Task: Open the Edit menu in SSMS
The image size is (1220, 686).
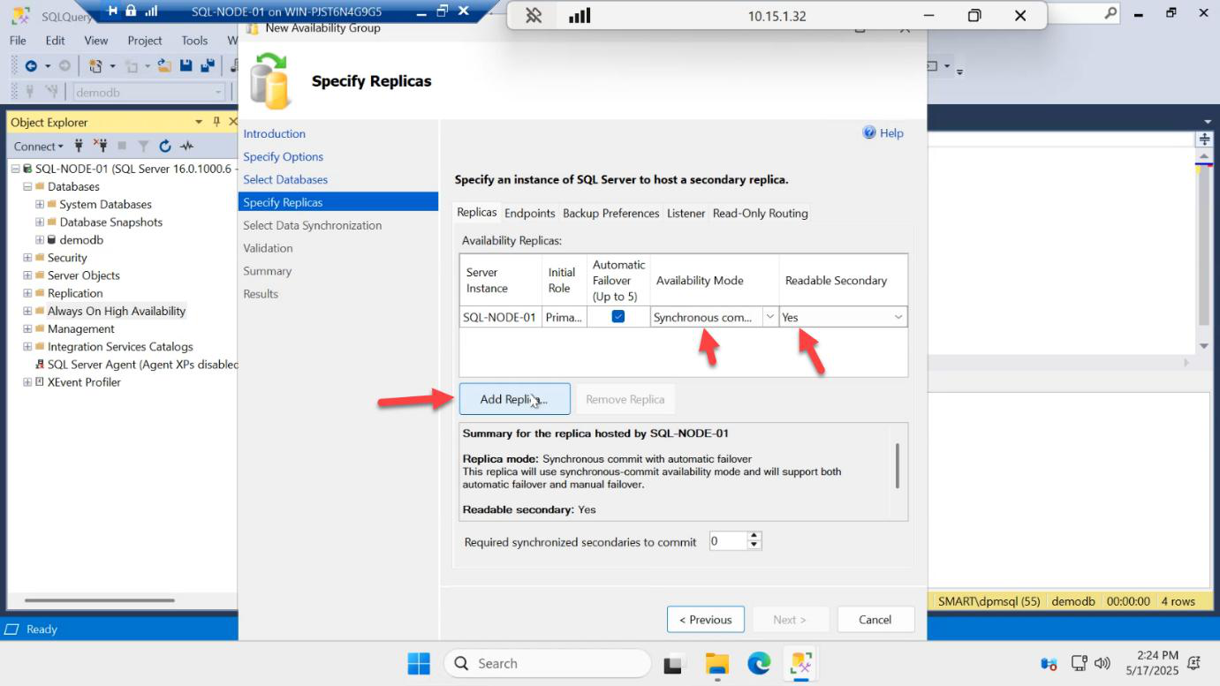Action: tap(55, 41)
